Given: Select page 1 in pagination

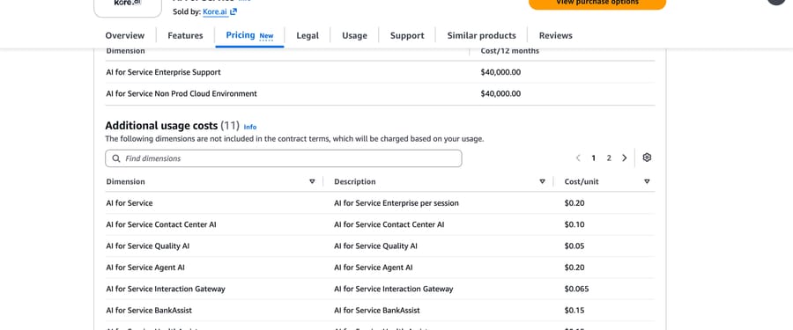Looking at the screenshot, I should coord(593,158).
